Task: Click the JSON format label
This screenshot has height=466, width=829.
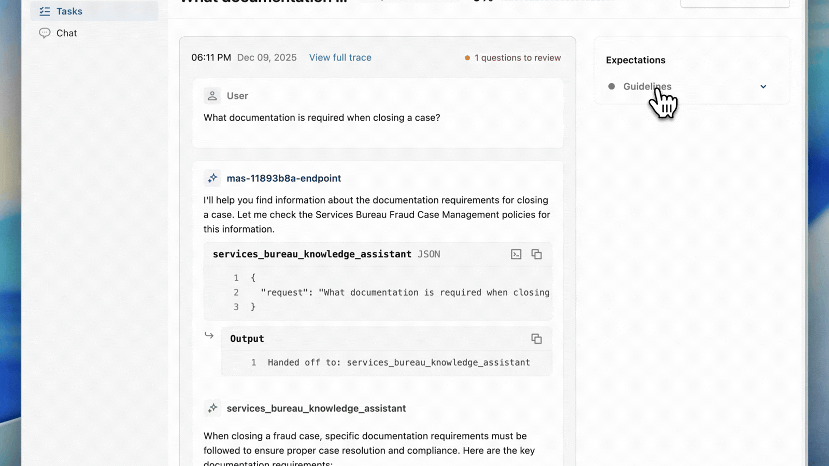Action: click(428, 254)
